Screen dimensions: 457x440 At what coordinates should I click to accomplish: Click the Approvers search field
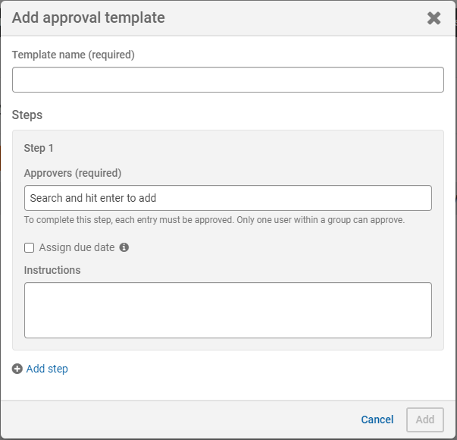coord(227,198)
